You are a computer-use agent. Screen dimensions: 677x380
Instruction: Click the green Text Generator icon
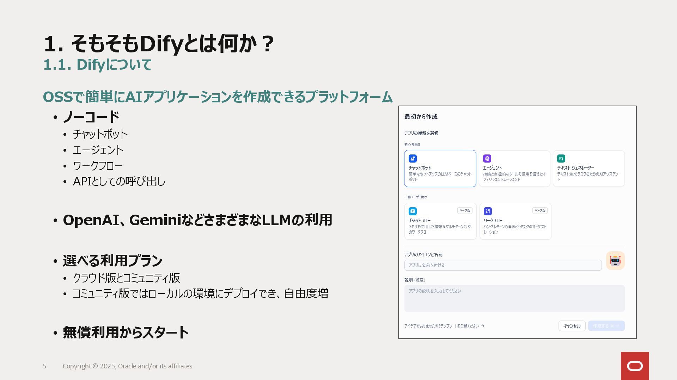[561, 158]
